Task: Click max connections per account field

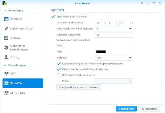Action: point(114,35)
